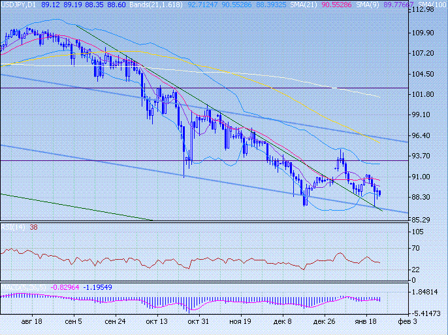Select the авг 18 date label
Image resolution: width=448 pixels, height=335 pixels.
tap(32, 323)
